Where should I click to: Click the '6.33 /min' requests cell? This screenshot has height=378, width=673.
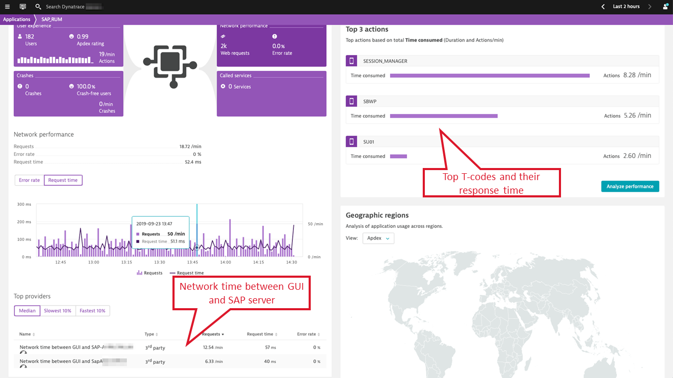click(214, 361)
